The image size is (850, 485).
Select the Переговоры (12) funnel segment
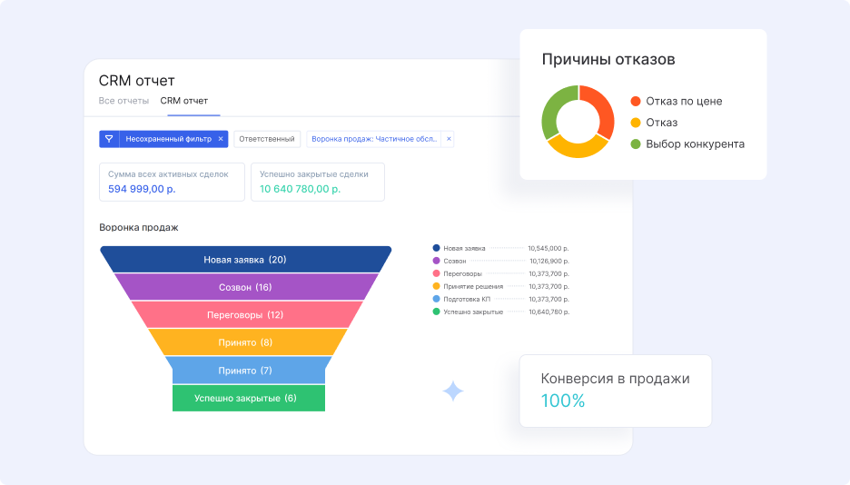[x=245, y=315]
